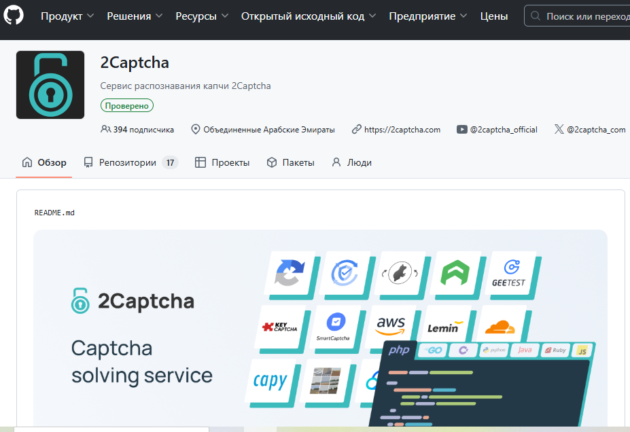The width and height of the screenshot is (630, 432).
Task: Click the table icon on the Проекты tab
Action: [x=200, y=162]
